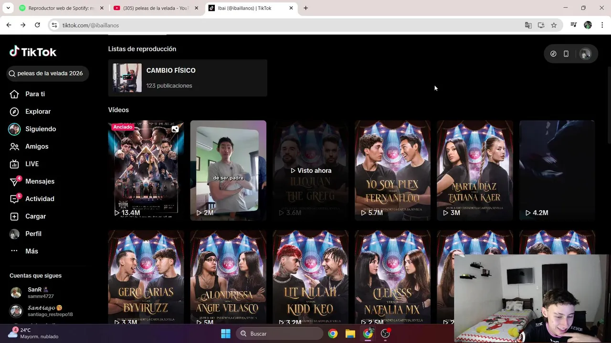Open a new browser tab

[x=305, y=8]
